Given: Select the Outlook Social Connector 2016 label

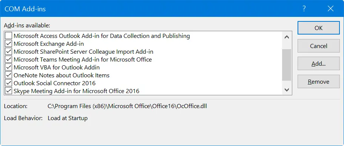Looking at the screenshot, I should [x=55, y=83].
